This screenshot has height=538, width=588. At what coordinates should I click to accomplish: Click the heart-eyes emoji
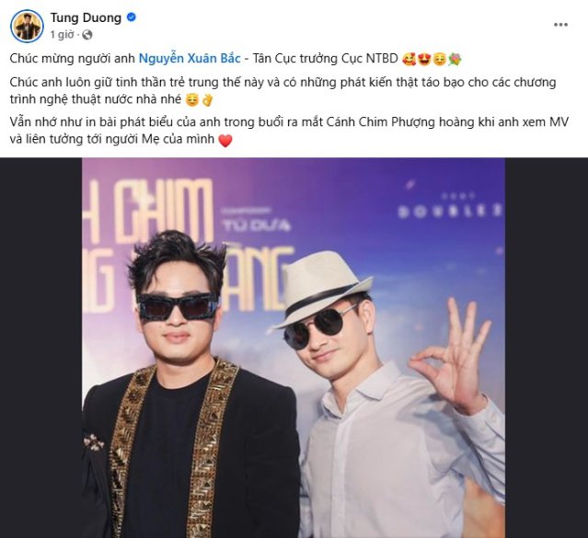pyautogui.click(x=424, y=59)
